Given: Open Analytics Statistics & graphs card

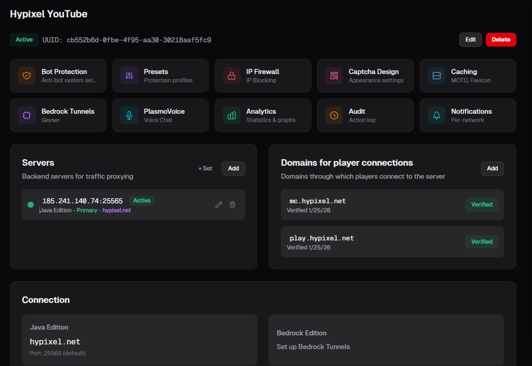Looking at the screenshot, I should pos(263,115).
